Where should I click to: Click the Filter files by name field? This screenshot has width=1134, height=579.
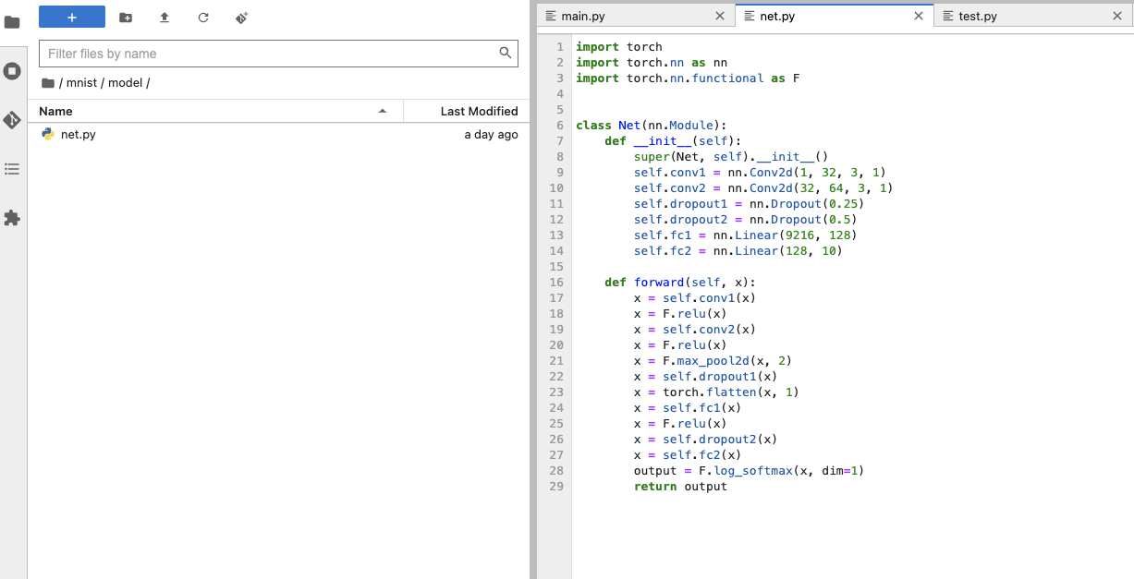[268, 54]
